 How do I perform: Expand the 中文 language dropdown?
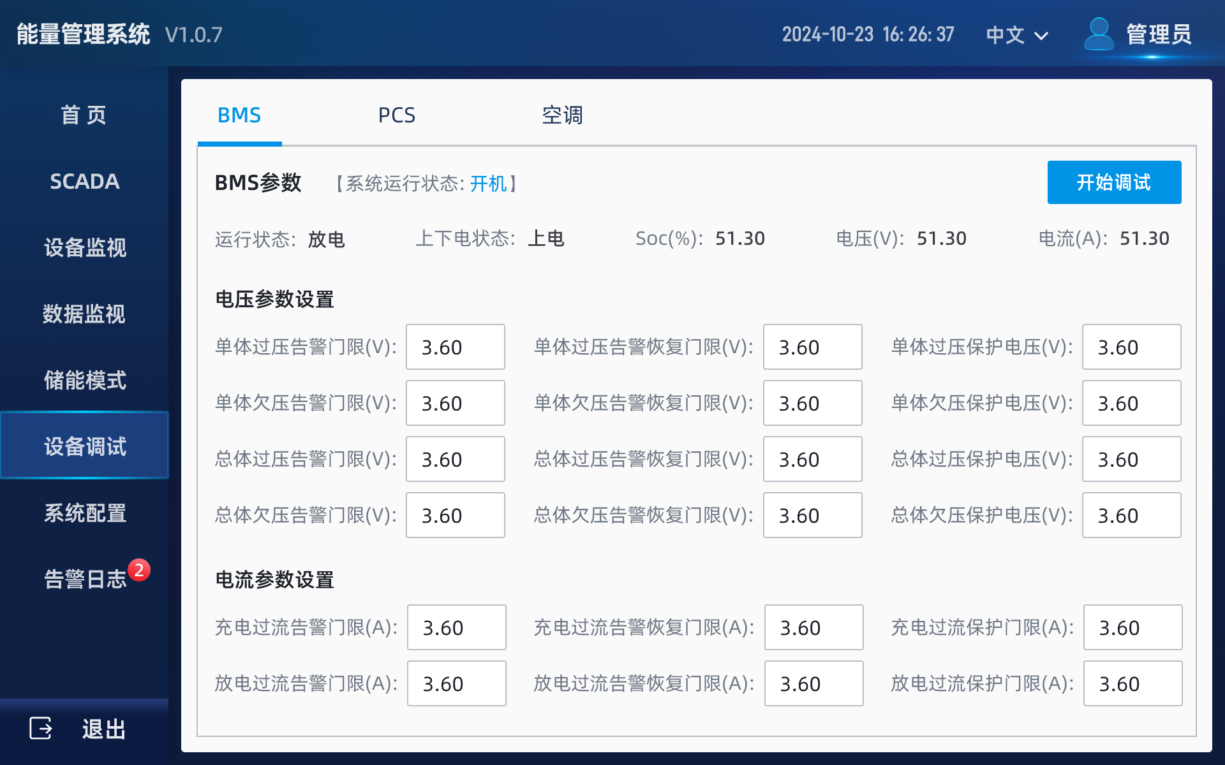coord(1016,35)
